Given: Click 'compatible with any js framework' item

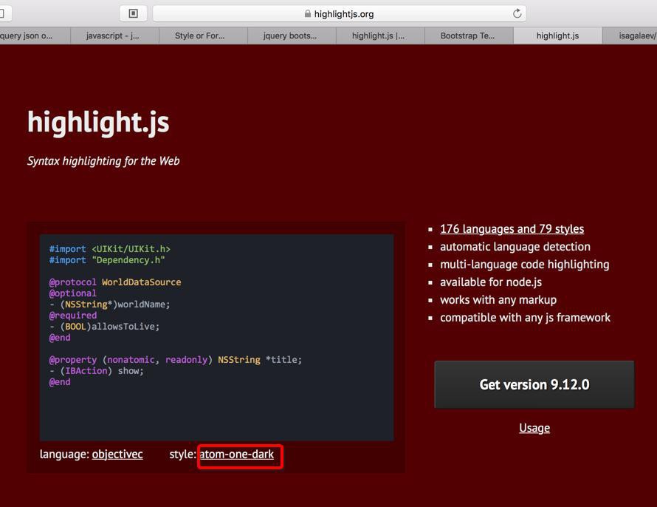Looking at the screenshot, I should (x=525, y=318).
